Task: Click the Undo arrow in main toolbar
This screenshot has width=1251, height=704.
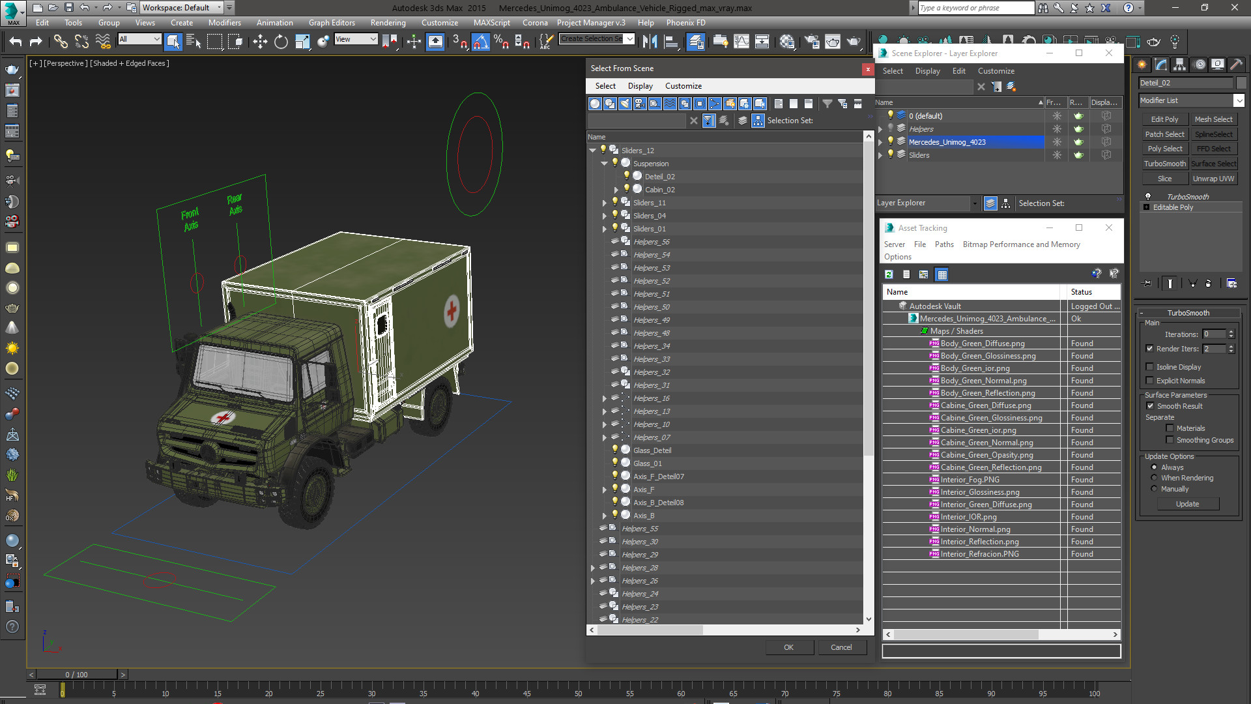Action: point(16,42)
